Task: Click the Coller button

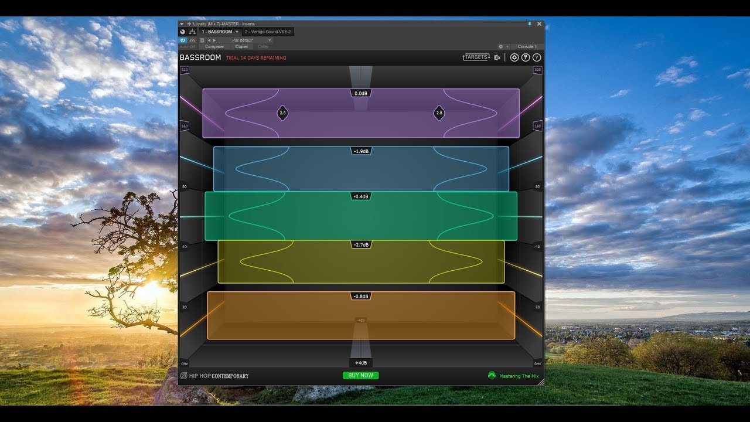Action: (263, 47)
